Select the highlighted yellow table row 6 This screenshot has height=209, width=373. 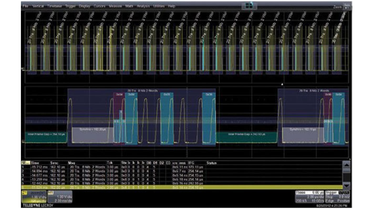pyautogui.click(x=182, y=188)
